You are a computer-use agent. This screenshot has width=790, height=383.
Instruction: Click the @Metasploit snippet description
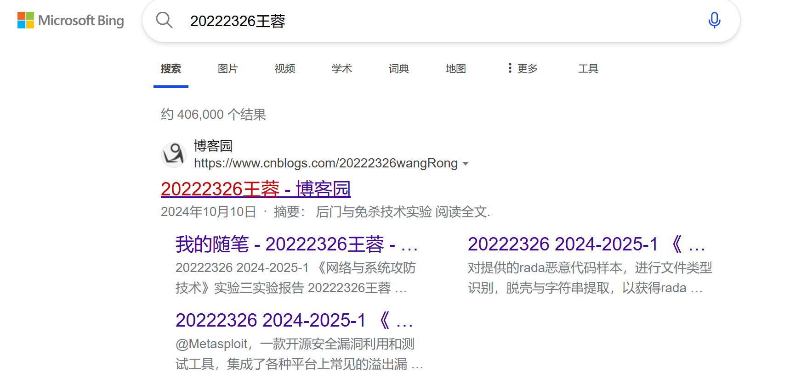coord(299,354)
